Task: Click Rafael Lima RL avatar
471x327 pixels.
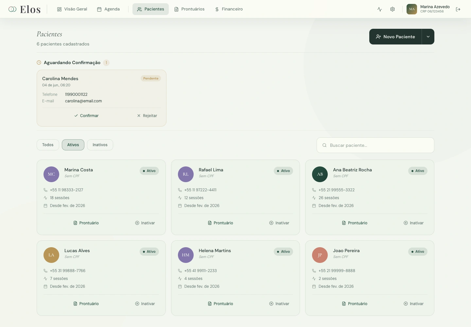Action: tap(186, 174)
